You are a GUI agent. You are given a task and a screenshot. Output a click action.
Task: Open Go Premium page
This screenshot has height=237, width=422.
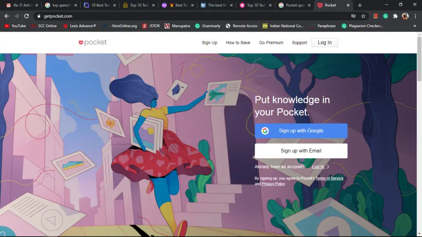(271, 43)
